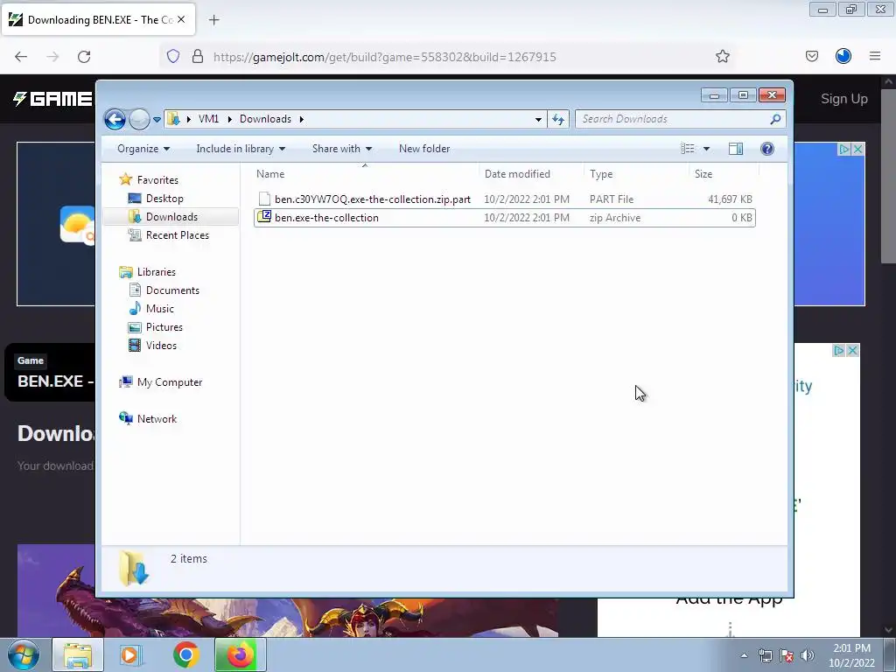Open Network in navigation pane
Image resolution: width=896 pixels, height=672 pixels.
pyautogui.click(x=157, y=419)
